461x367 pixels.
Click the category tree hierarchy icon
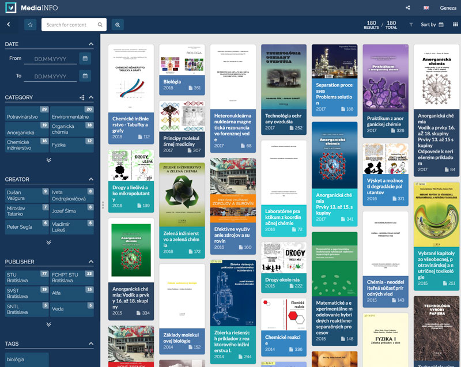82,97
